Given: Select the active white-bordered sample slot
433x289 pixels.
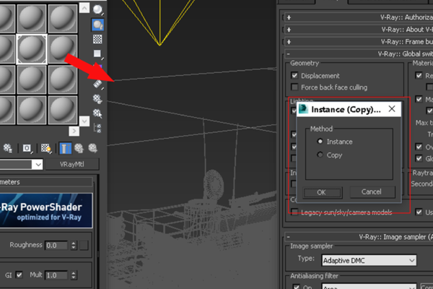Looking at the screenshot, I should click(32, 49).
